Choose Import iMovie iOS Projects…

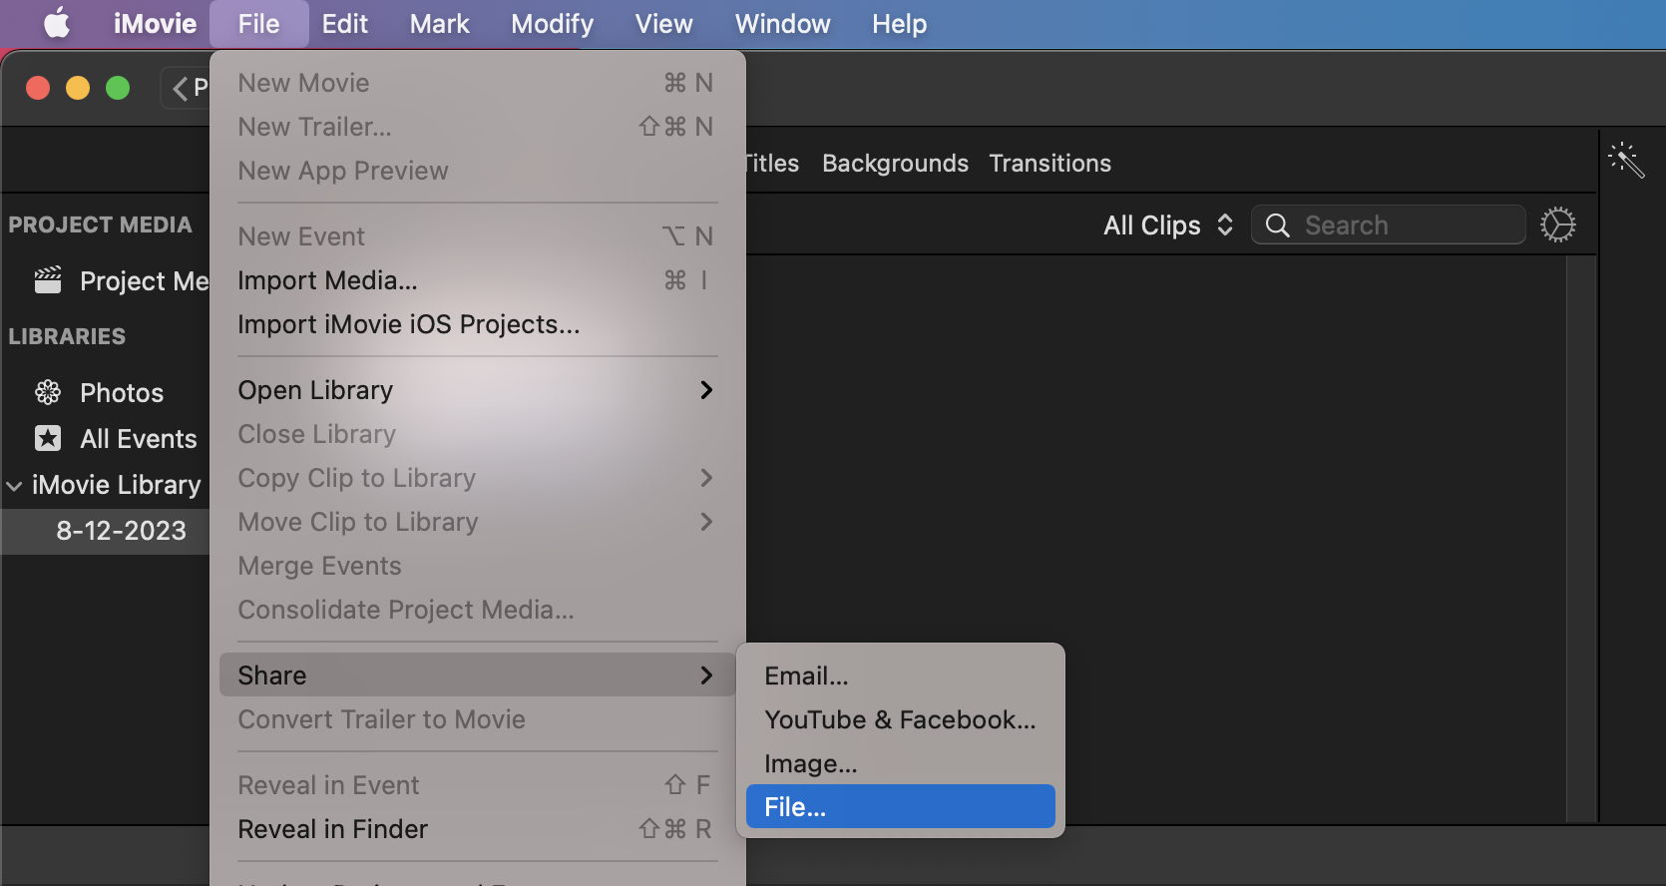[x=477, y=324]
